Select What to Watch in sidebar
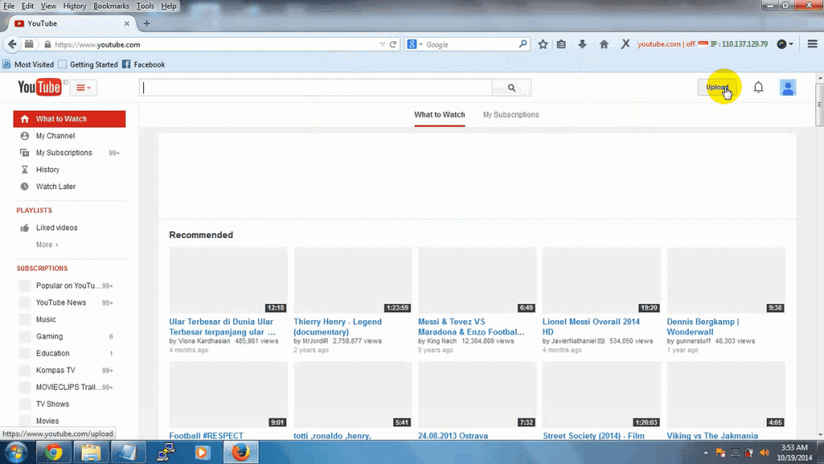 [69, 119]
